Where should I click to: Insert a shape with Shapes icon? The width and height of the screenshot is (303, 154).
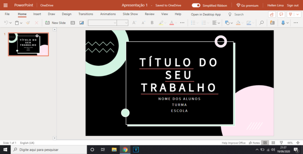point(227,23)
